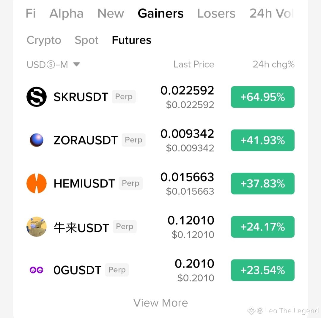The width and height of the screenshot is (321, 318).
Task: Switch to the Alpha tab
Action: click(67, 13)
